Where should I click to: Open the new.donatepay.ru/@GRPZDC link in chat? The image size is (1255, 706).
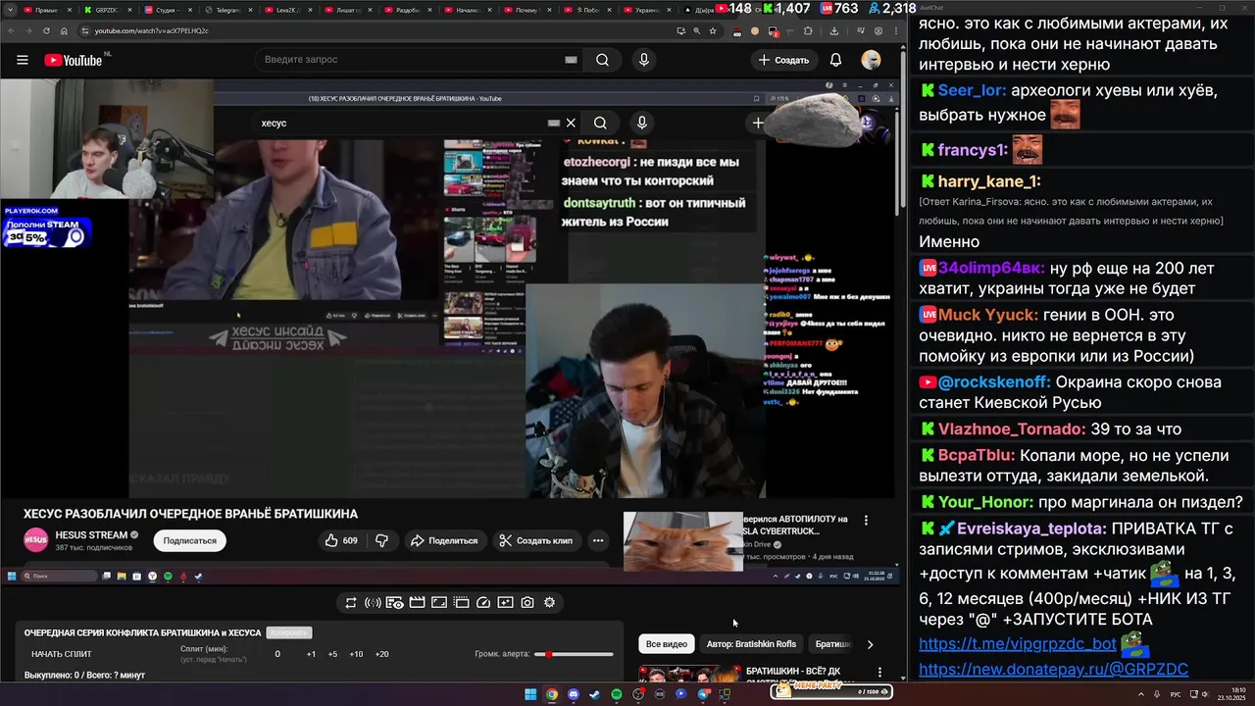[1053, 669]
